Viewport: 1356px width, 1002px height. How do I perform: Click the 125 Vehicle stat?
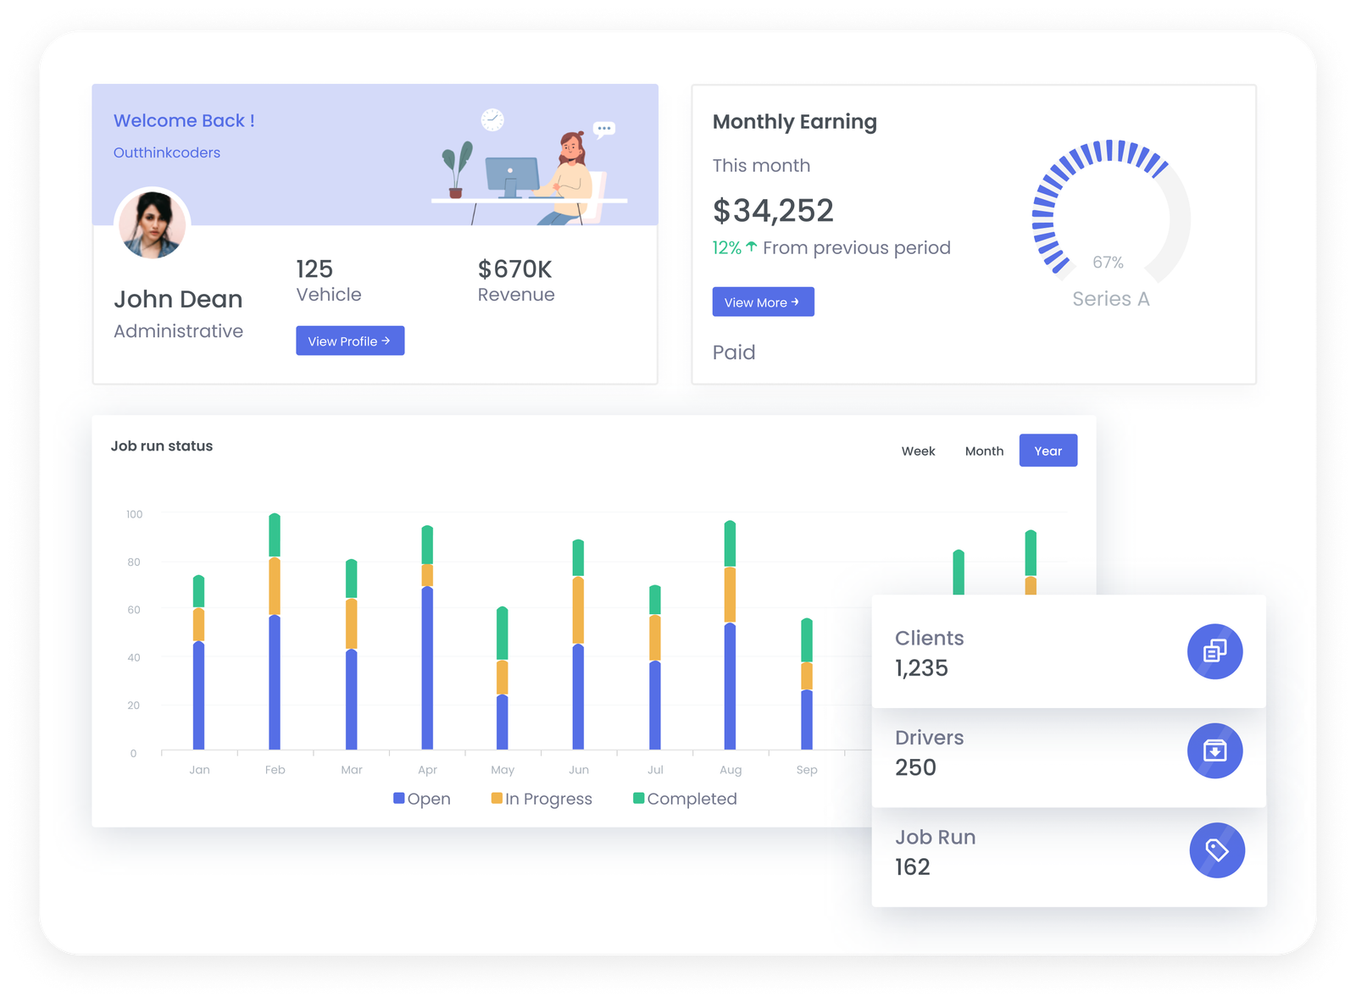[329, 280]
